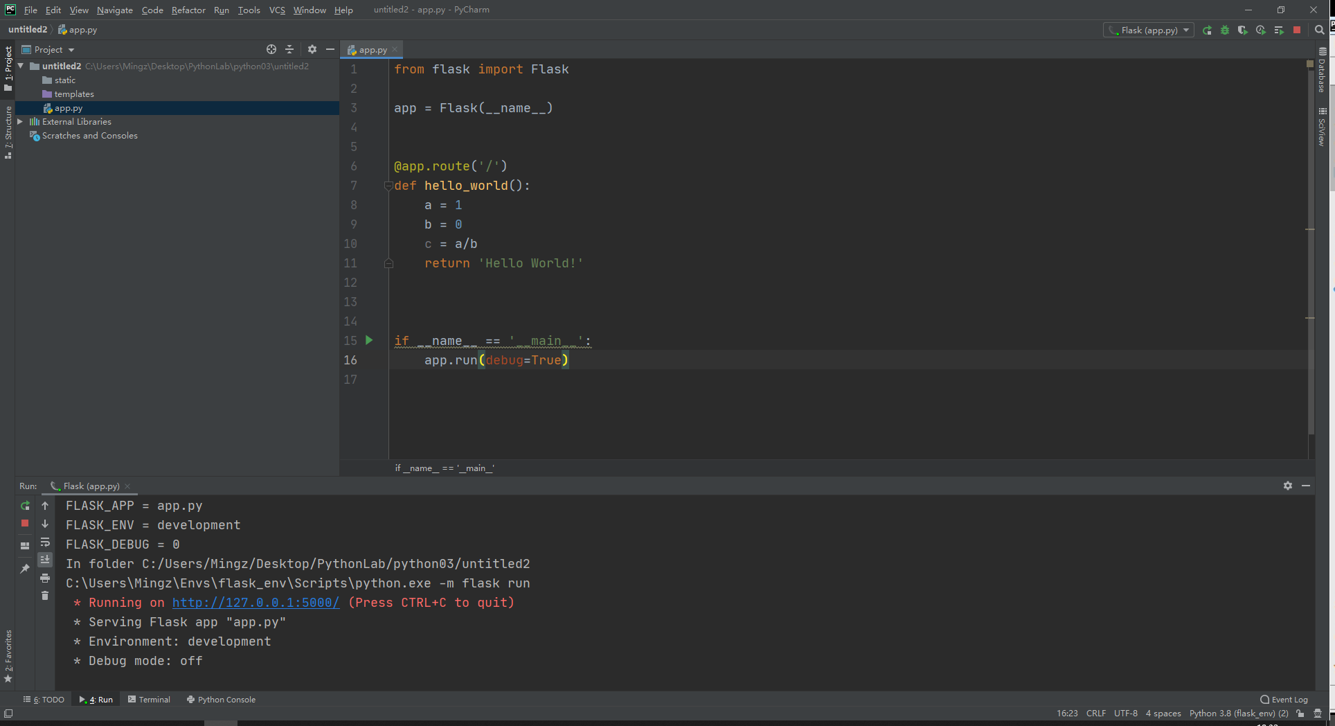
Task: Toggle Structure side tool window
Action: click(x=8, y=132)
